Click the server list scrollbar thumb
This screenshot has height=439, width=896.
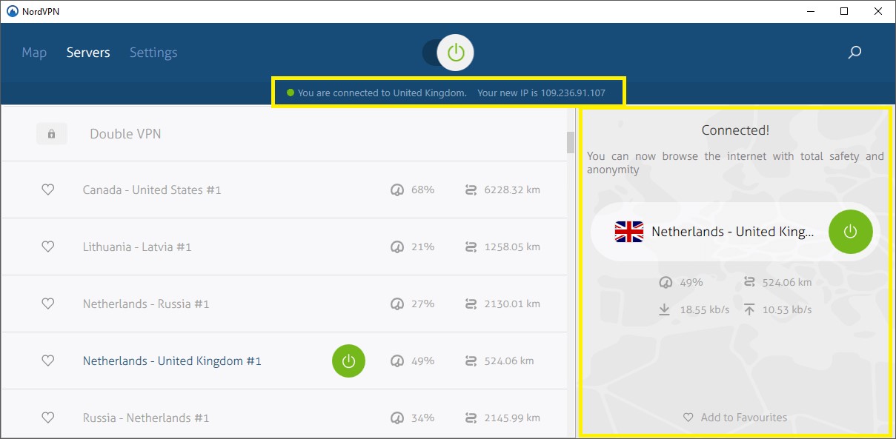point(571,142)
